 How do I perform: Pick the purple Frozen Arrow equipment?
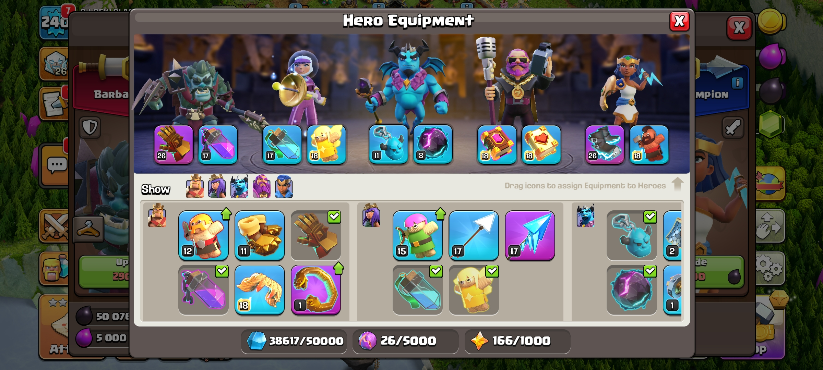tap(530, 236)
